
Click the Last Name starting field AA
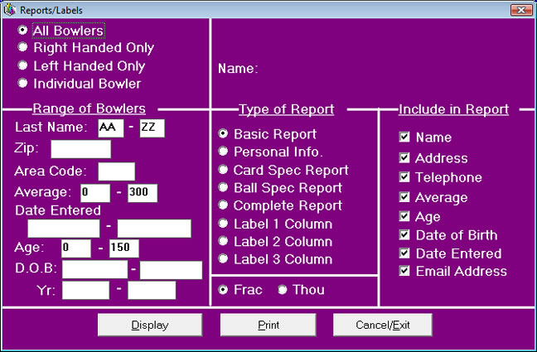109,128
